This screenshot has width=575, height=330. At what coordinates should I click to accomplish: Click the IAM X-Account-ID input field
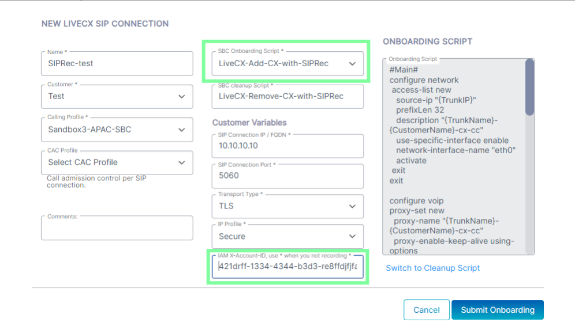(x=287, y=267)
